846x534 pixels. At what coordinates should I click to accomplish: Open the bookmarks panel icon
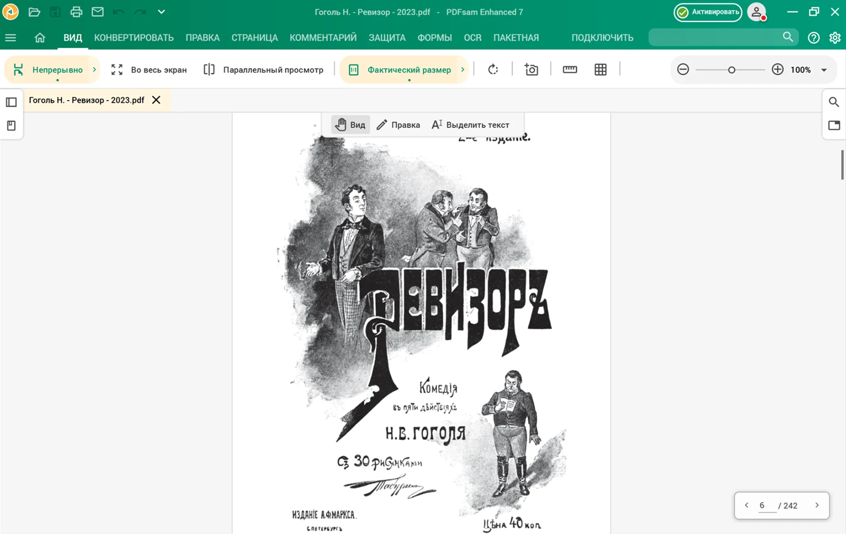11,126
